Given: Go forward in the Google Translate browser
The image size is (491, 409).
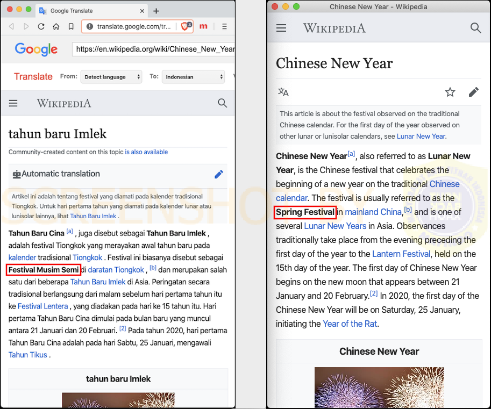Looking at the screenshot, I should tap(26, 26).
